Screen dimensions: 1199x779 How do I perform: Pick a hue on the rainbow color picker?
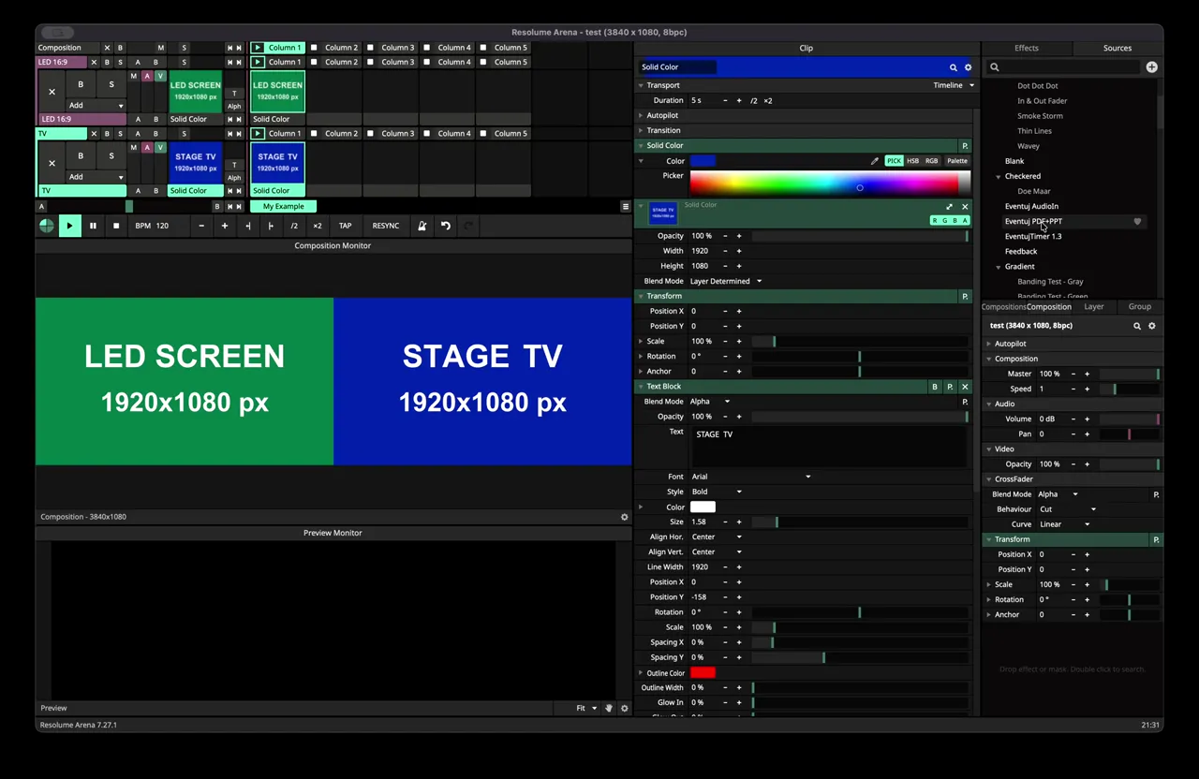click(x=830, y=184)
